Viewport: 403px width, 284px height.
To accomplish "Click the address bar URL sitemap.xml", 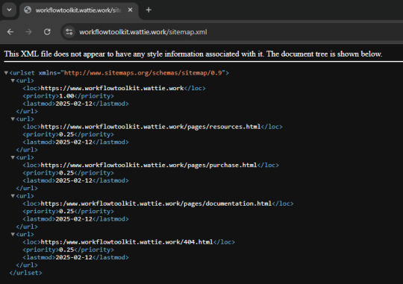I will (x=143, y=32).
